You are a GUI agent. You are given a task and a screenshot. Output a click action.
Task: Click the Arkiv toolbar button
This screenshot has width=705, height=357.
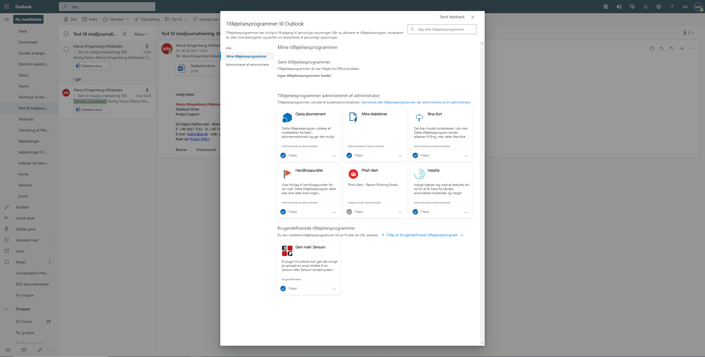click(90, 19)
